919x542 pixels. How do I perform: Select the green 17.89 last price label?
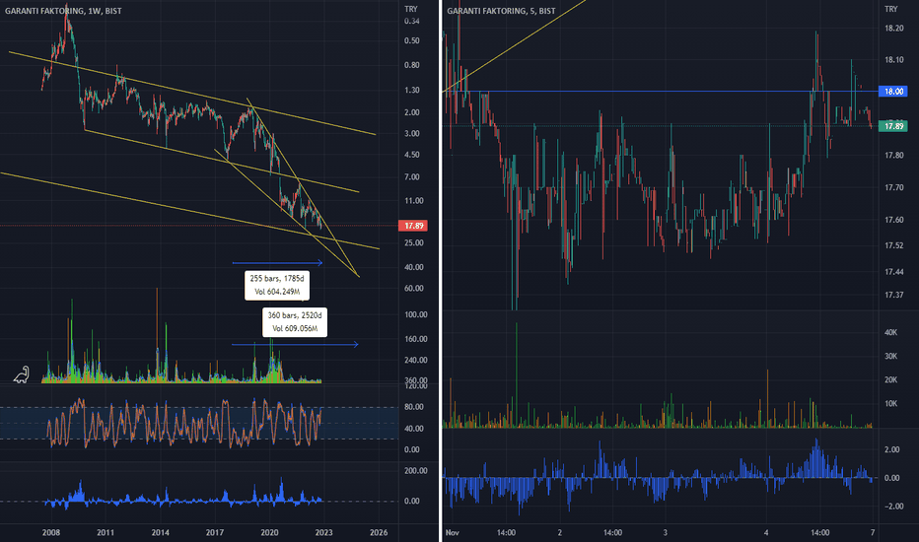[x=893, y=126]
